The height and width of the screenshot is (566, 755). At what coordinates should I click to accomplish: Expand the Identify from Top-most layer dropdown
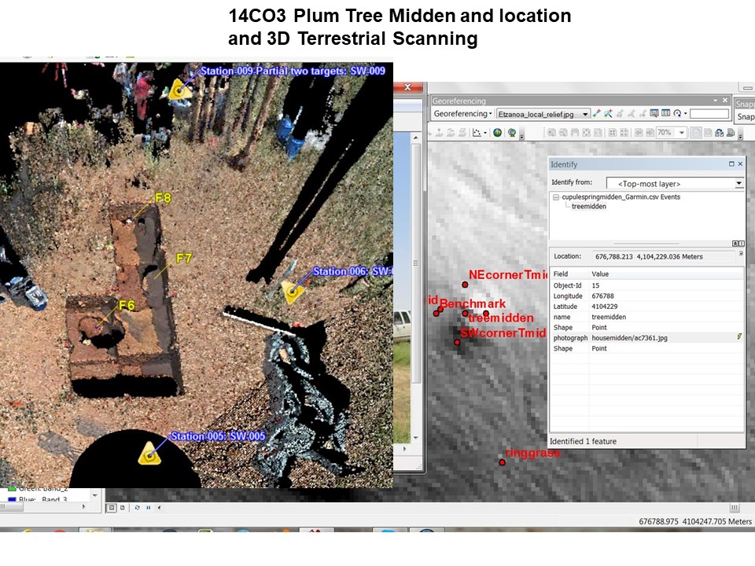(738, 183)
